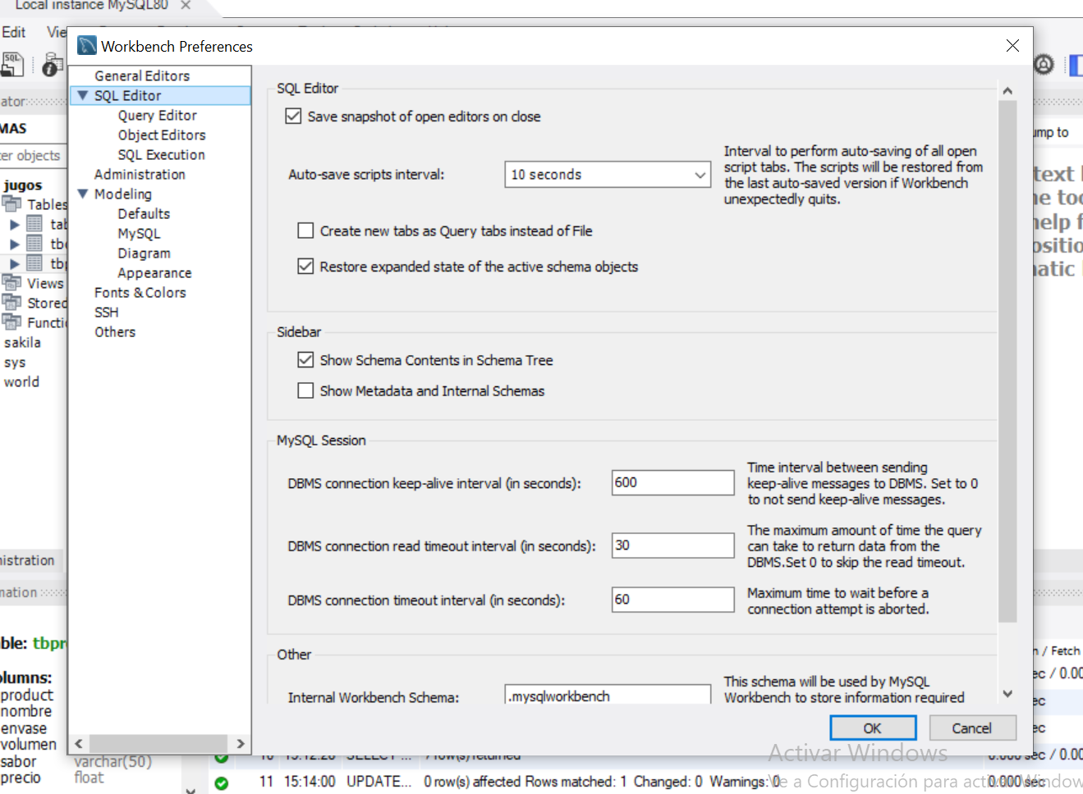Uncheck Show Schema Contents in Schema Tree
The height and width of the screenshot is (794, 1083).
(x=305, y=359)
